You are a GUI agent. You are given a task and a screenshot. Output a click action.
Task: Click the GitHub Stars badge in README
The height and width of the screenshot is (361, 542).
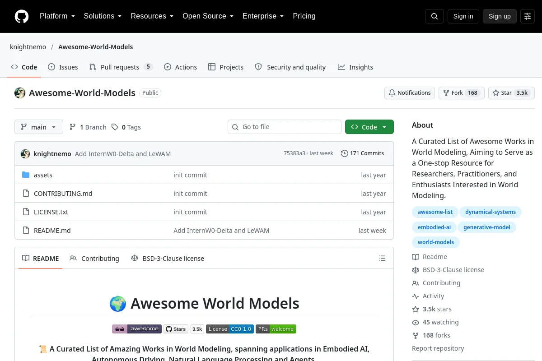click(x=176, y=329)
